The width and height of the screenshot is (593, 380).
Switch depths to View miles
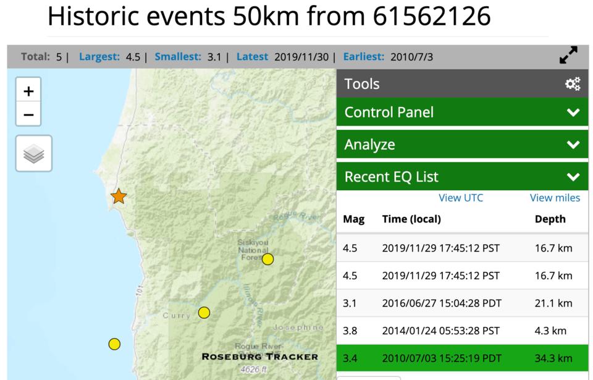(x=555, y=198)
